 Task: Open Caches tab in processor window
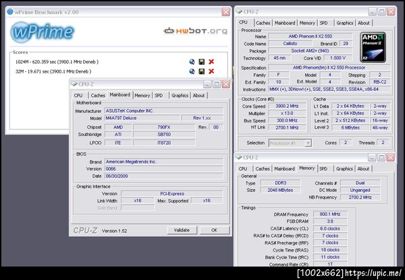[263, 23]
